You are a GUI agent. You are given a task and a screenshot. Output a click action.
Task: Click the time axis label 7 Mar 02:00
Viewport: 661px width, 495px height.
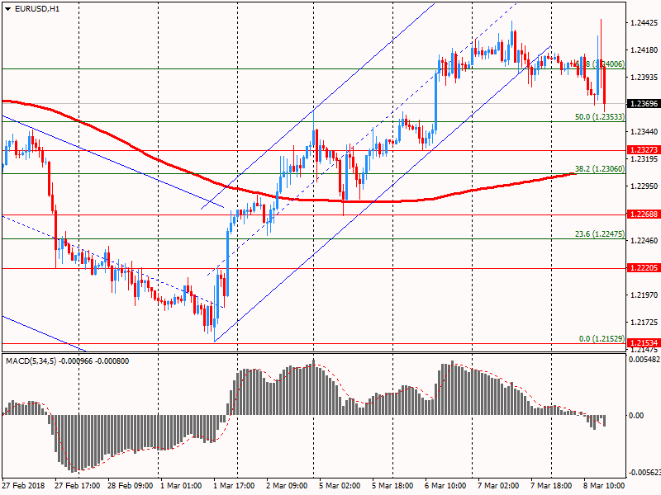pos(498,485)
